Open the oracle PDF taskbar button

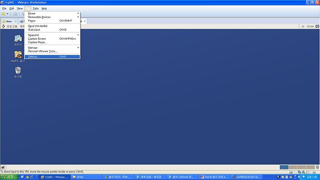[215, 177]
